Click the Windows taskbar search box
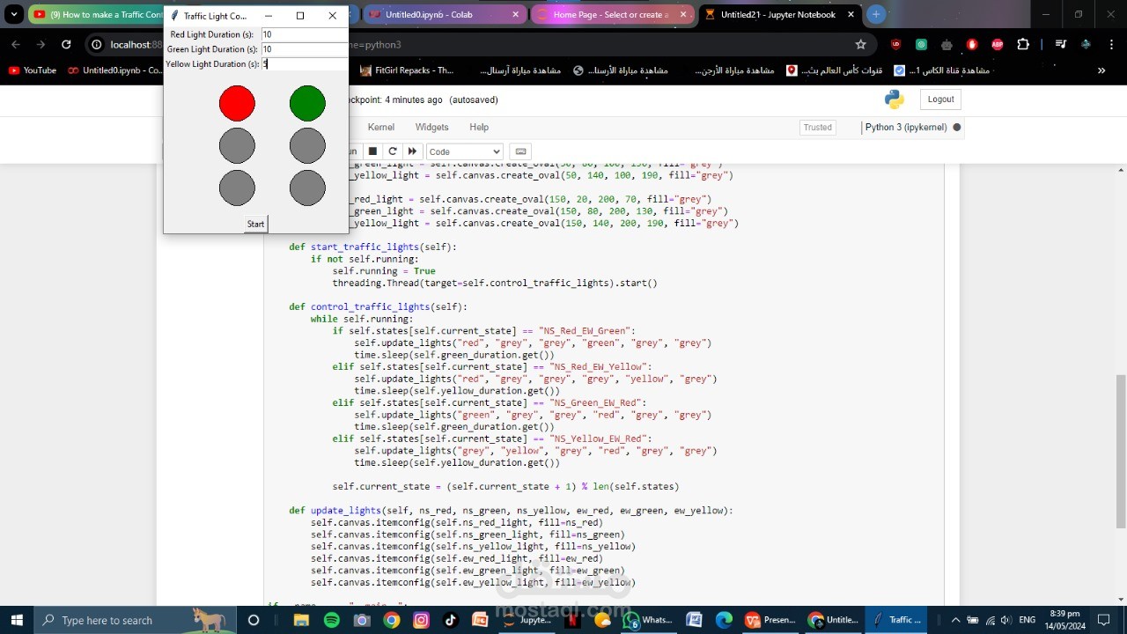The height and width of the screenshot is (634, 1127). pyautogui.click(x=136, y=620)
